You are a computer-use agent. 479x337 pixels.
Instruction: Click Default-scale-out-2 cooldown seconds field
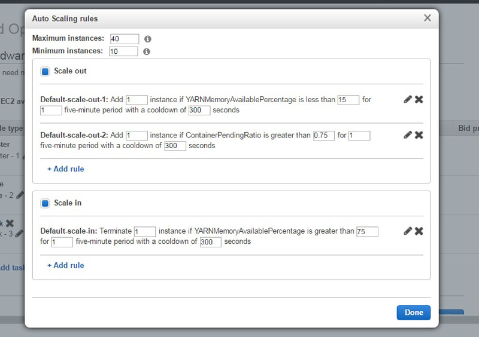(175, 146)
